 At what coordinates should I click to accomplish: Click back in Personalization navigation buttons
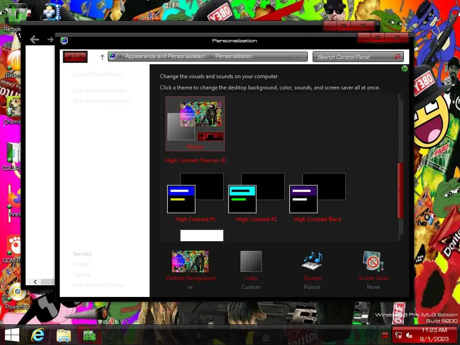pos(70,57)
